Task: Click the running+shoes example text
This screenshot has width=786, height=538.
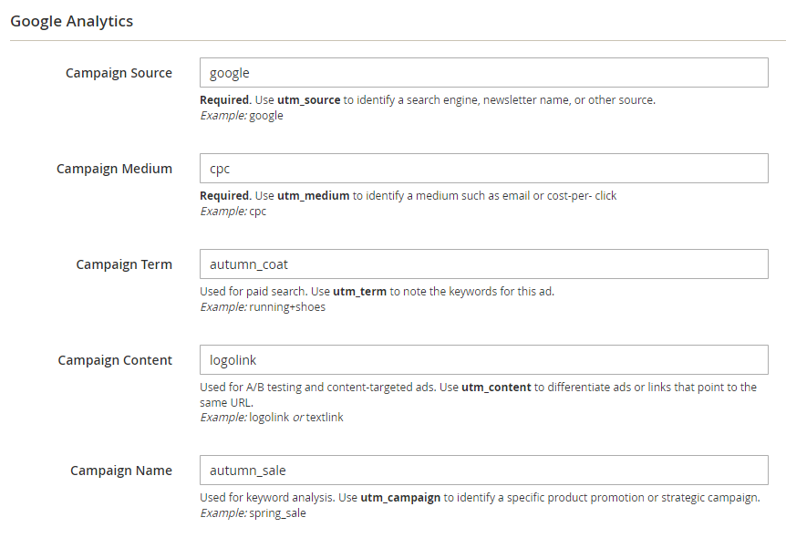Action: pos(287,307)
